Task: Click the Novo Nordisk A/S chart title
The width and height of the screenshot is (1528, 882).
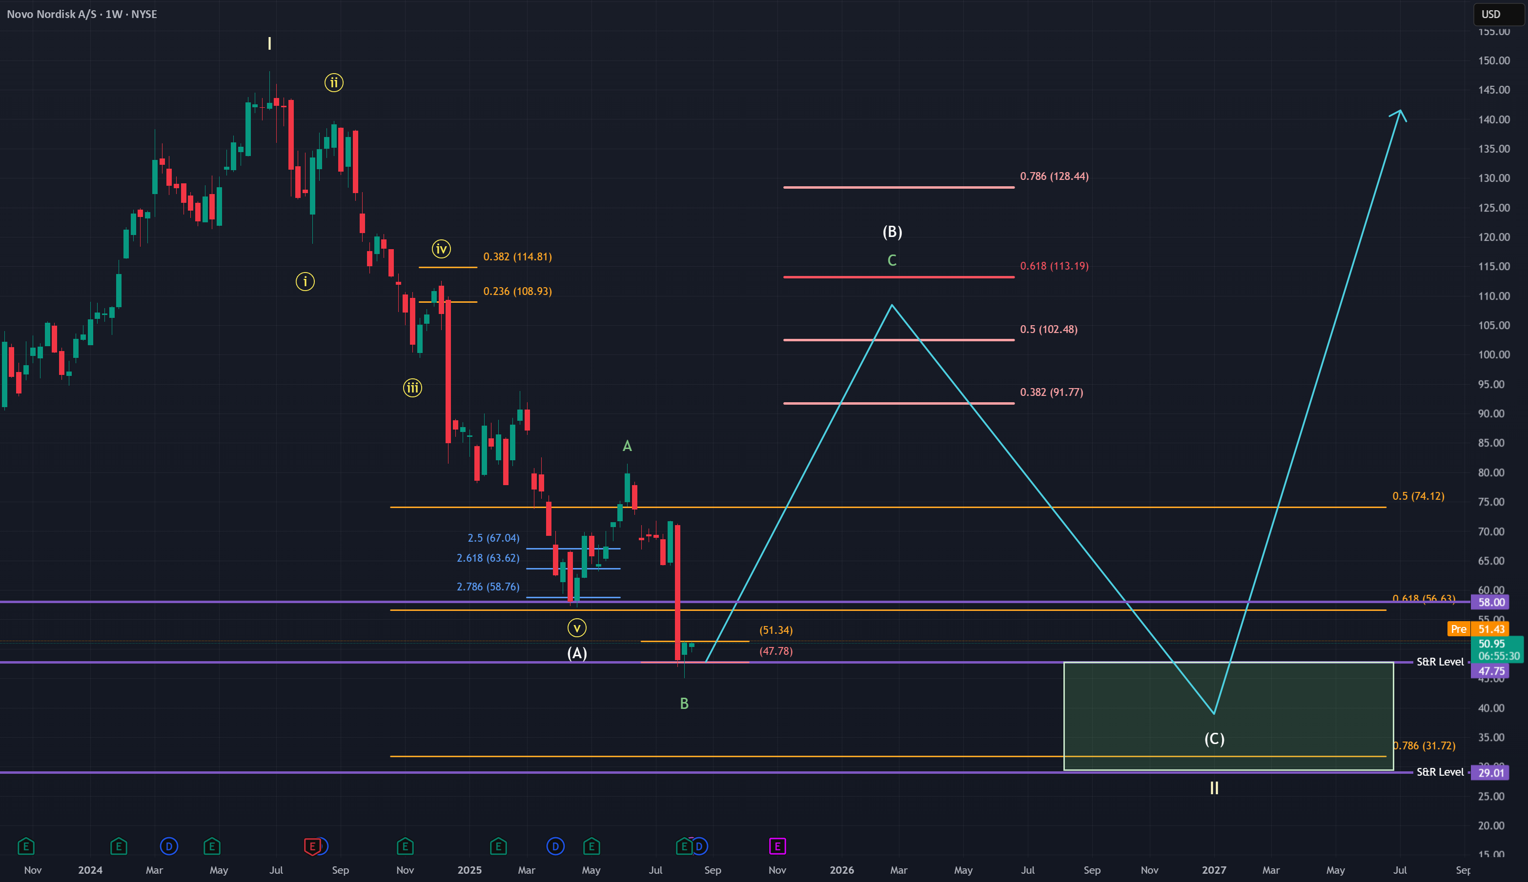Action: [52, 14]
